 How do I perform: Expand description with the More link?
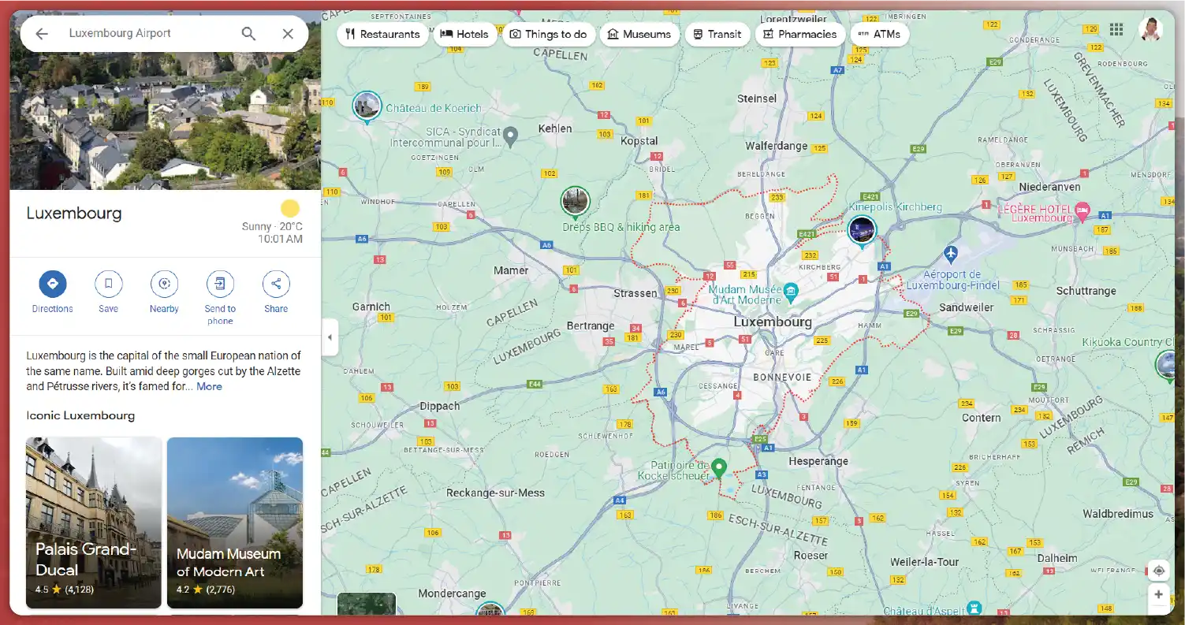[209, 386]
